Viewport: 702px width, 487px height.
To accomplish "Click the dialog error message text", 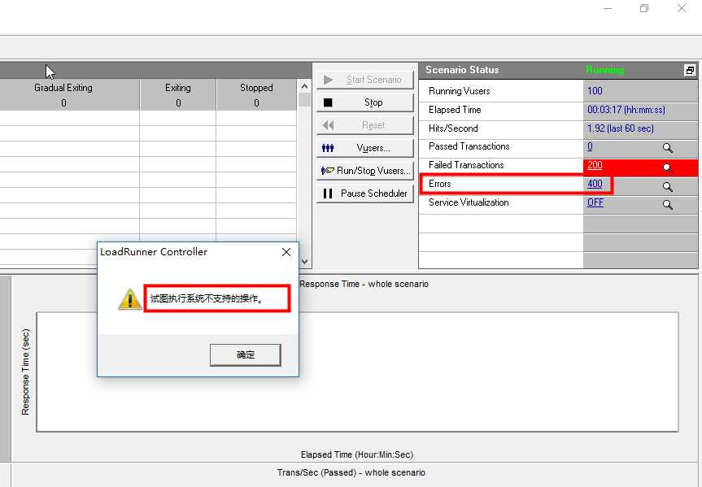I will 207,298.
